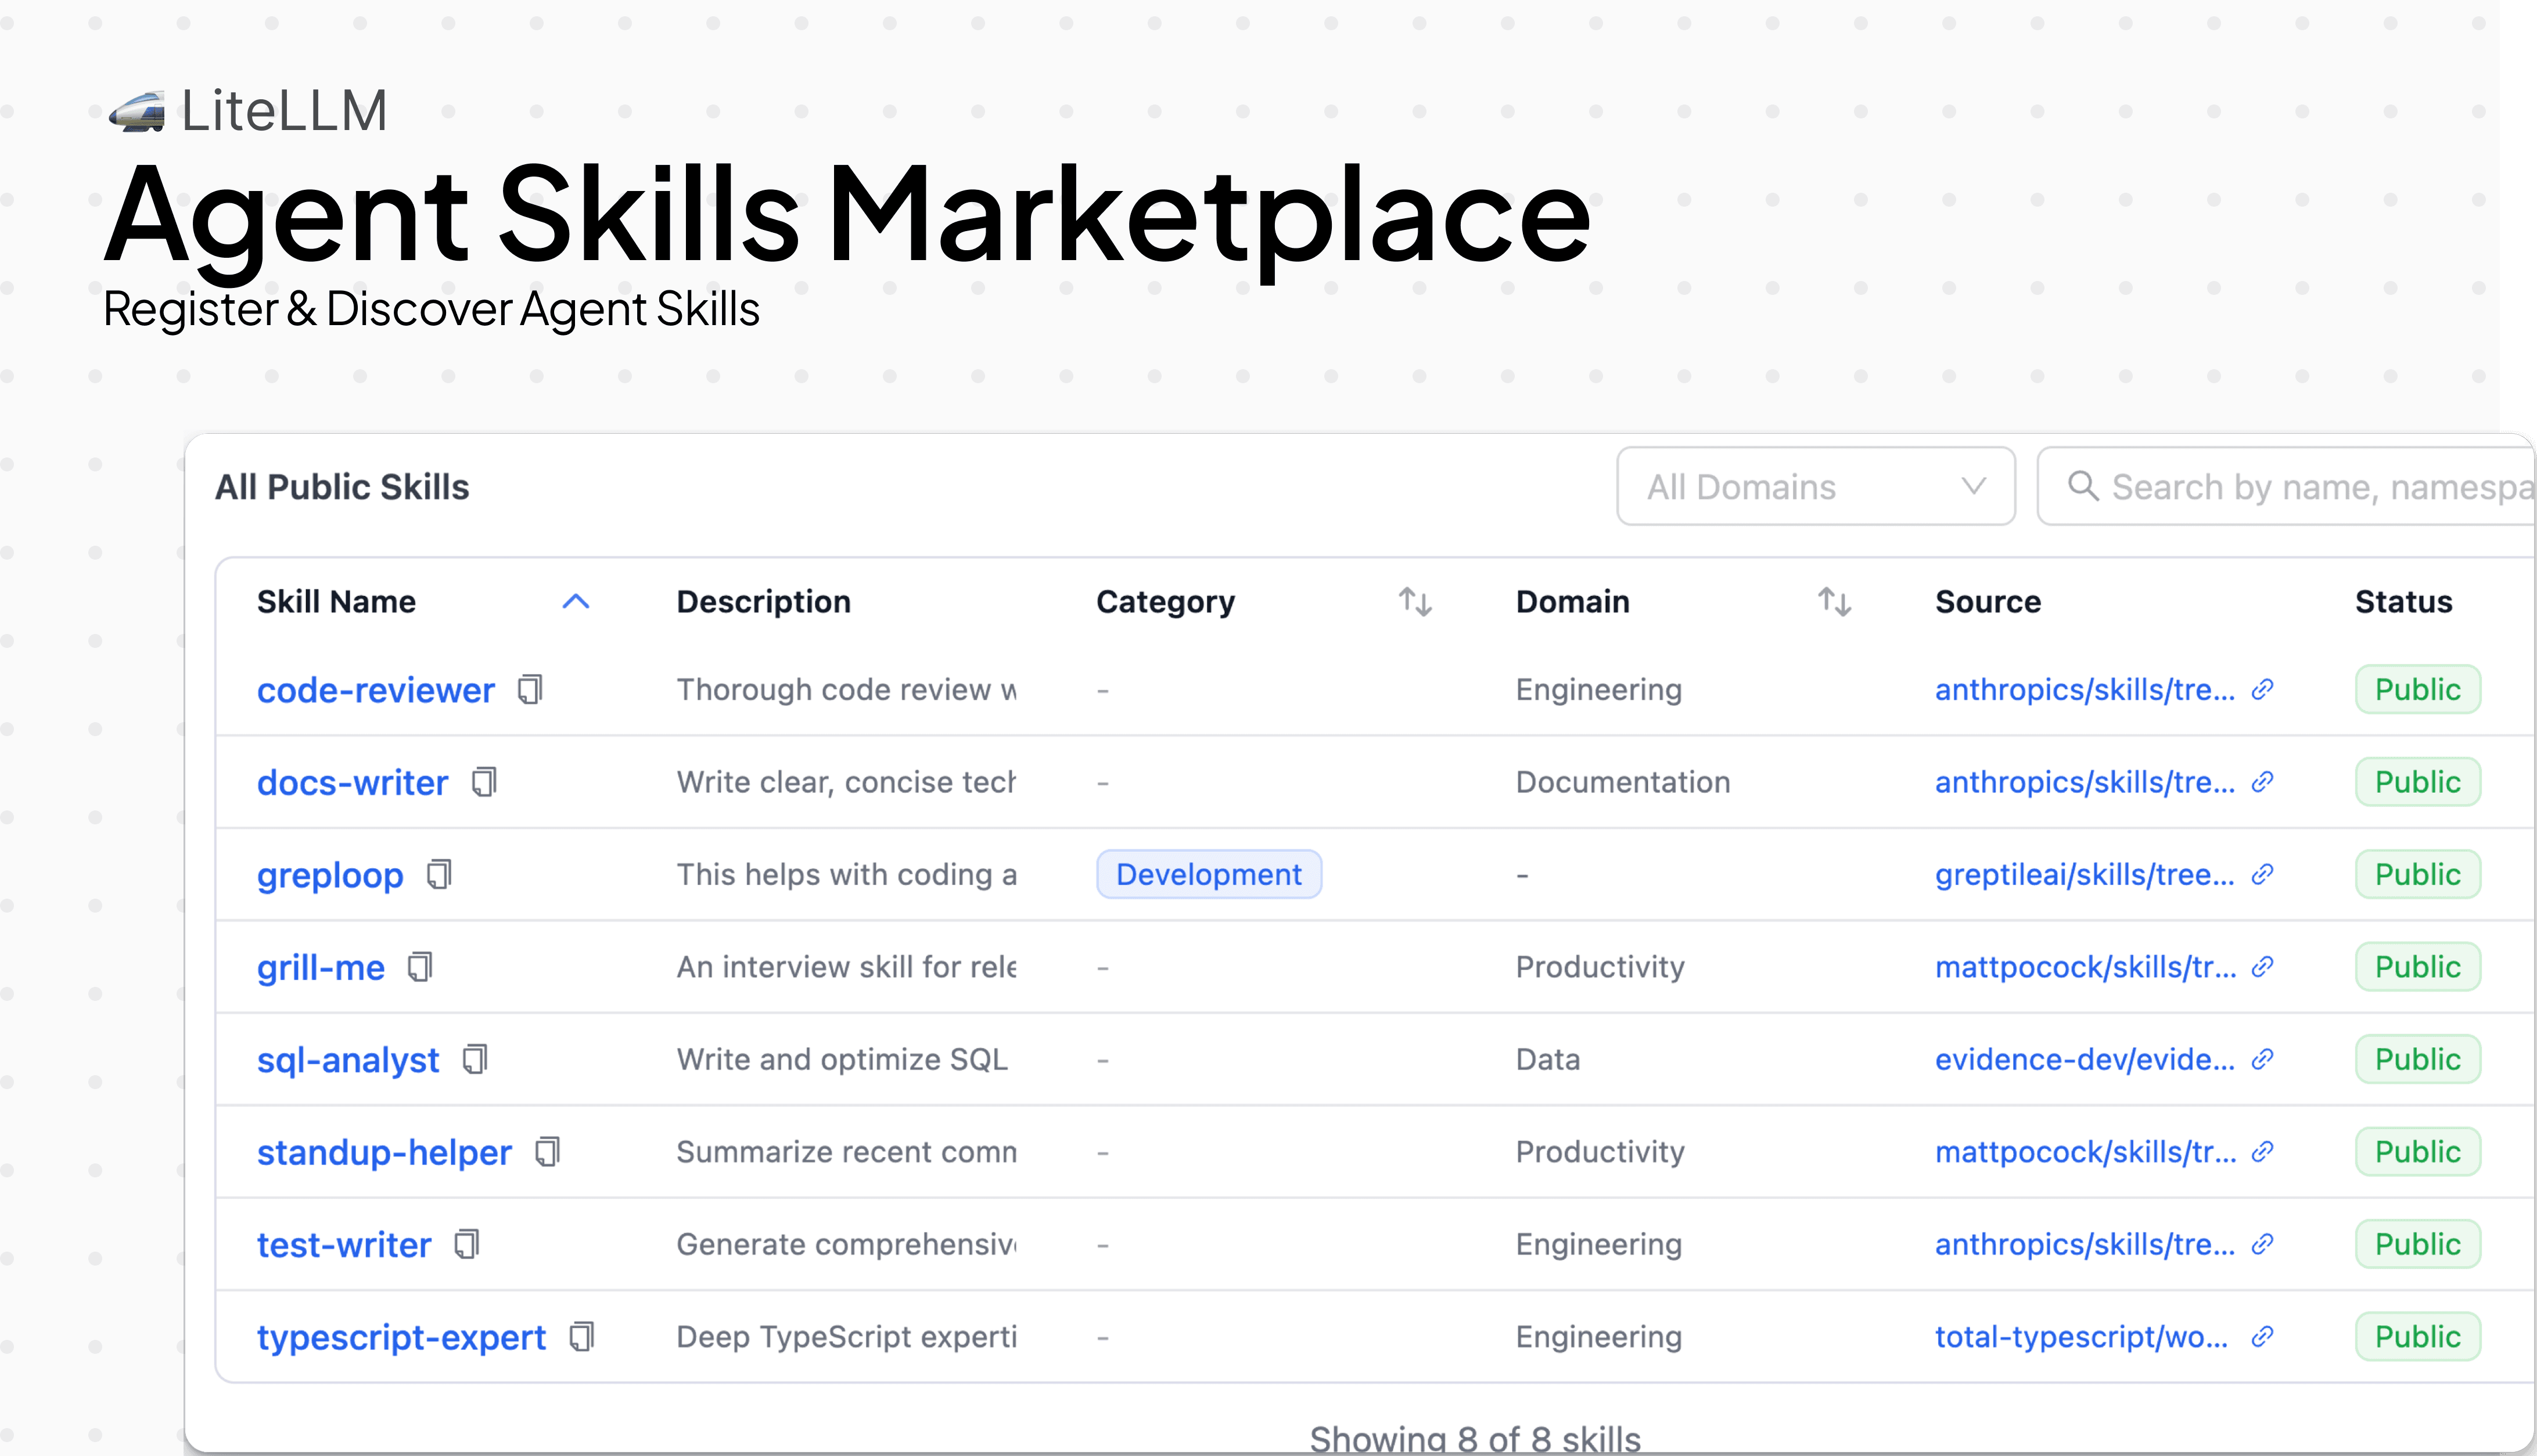Image resolution: width=2537 pixels, height=1456 pixels.
Task: Click the 'An interview skill for rele' description
Action: [846, 967]
